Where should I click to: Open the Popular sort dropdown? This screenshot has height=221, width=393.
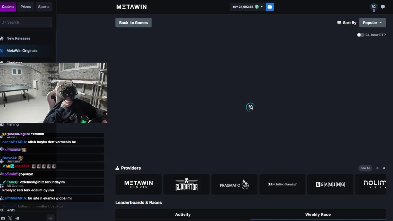point(372,23)
